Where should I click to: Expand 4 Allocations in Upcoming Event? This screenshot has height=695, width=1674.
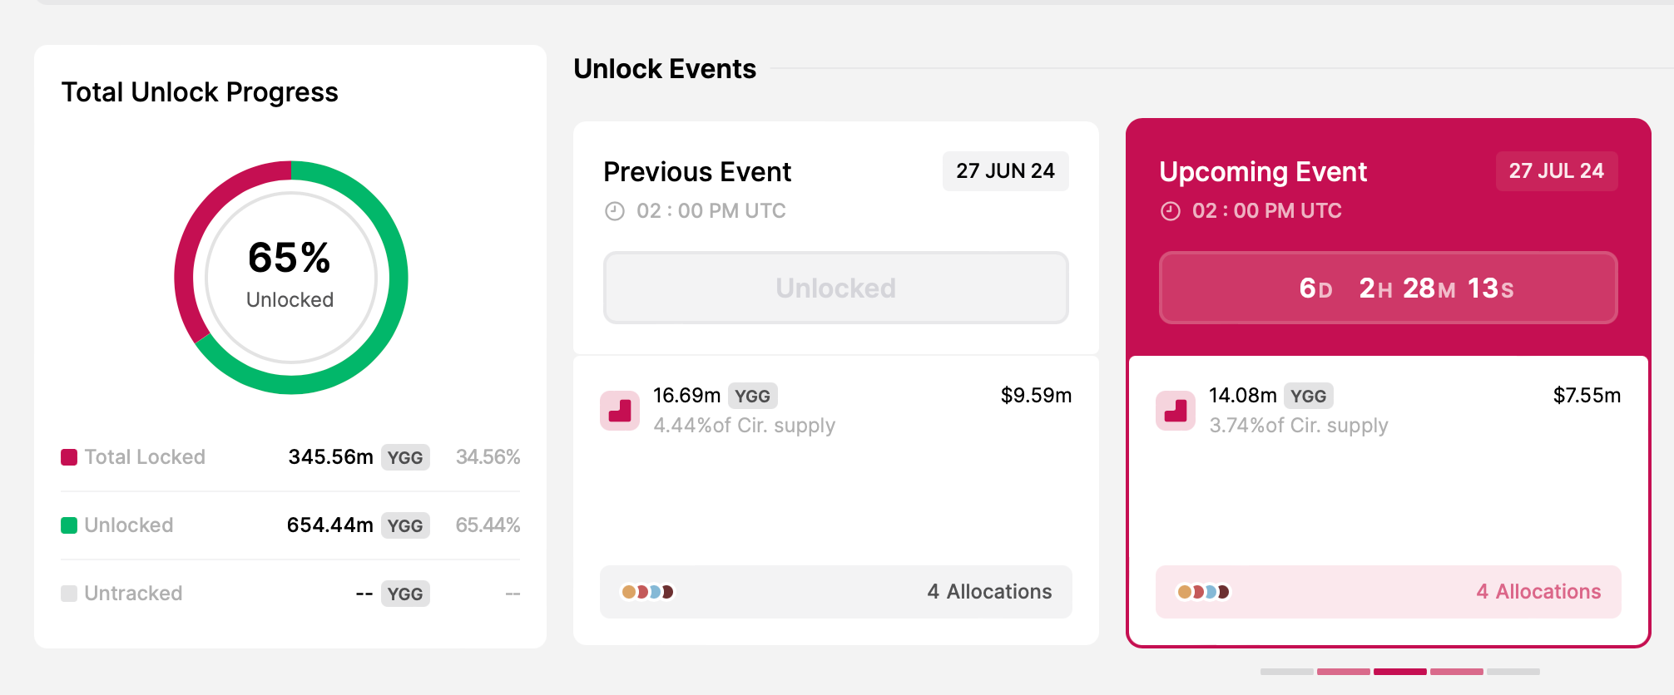[1538, 592]
